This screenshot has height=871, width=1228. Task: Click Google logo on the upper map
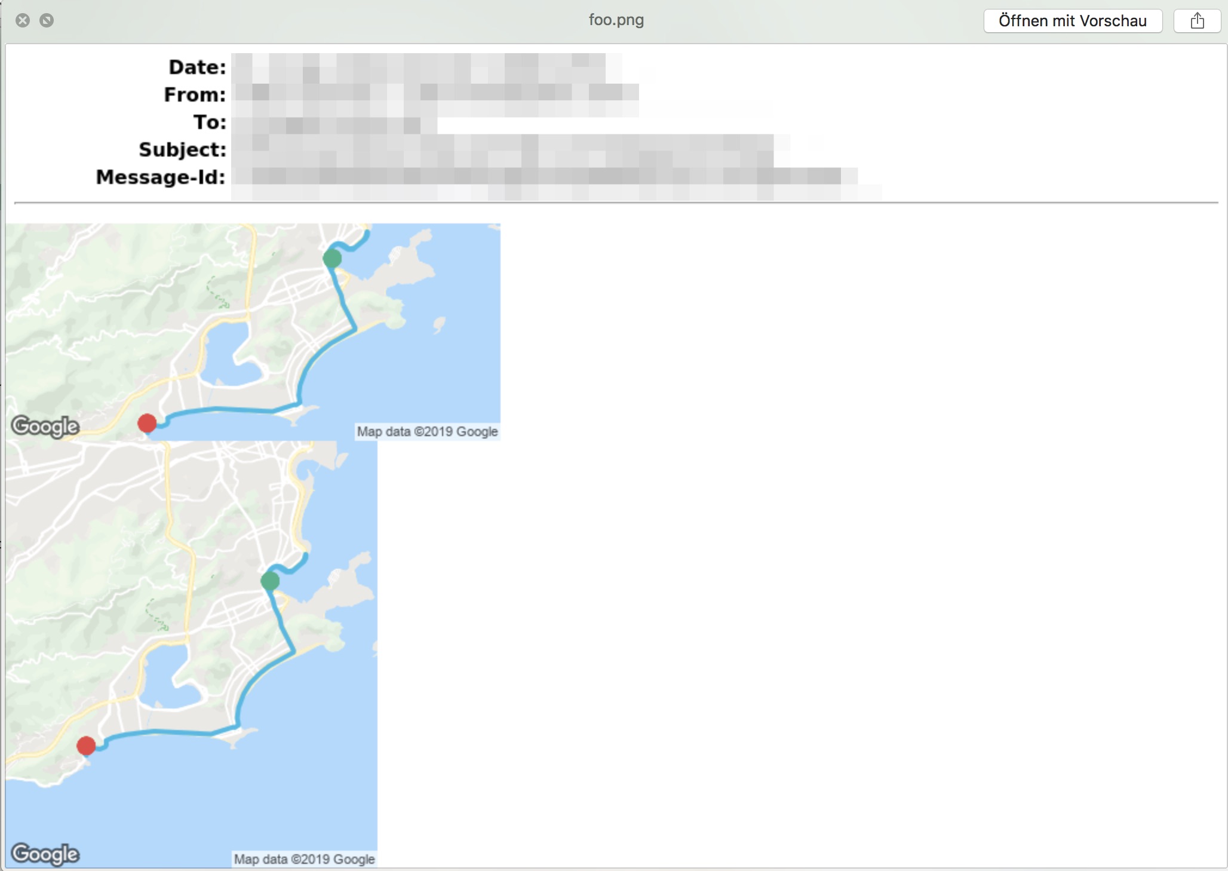pyautogui.click(x=45, y=426)
